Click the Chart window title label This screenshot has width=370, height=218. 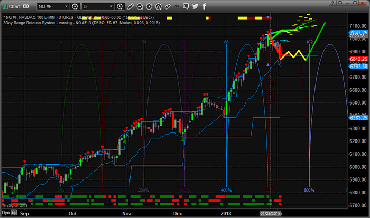pos(15,7)
